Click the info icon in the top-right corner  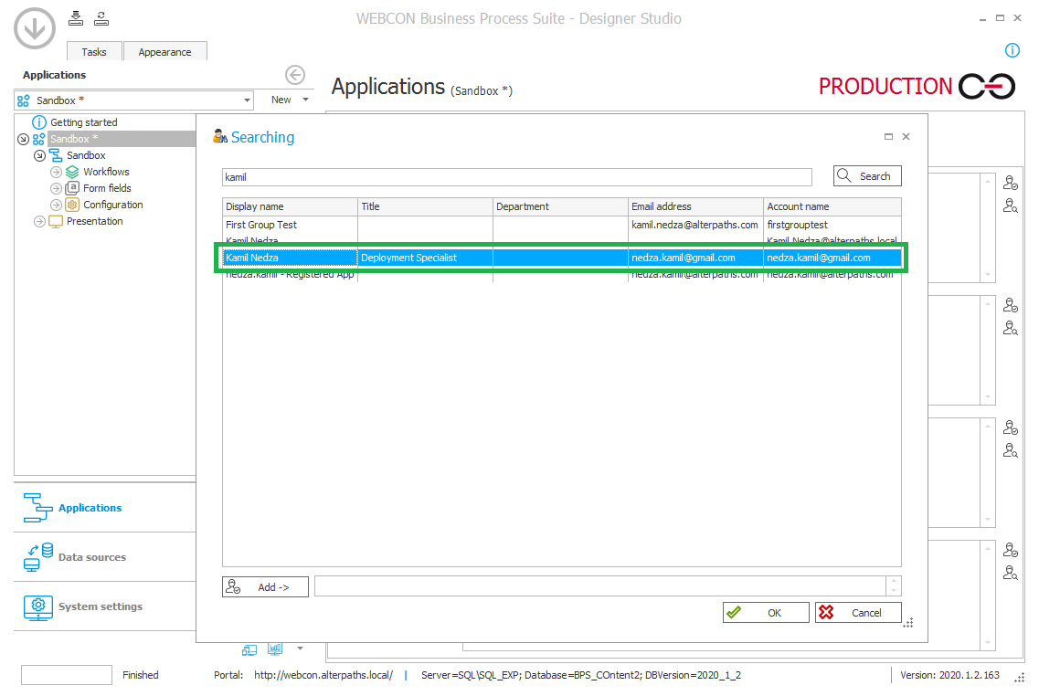pos(1012,50)
